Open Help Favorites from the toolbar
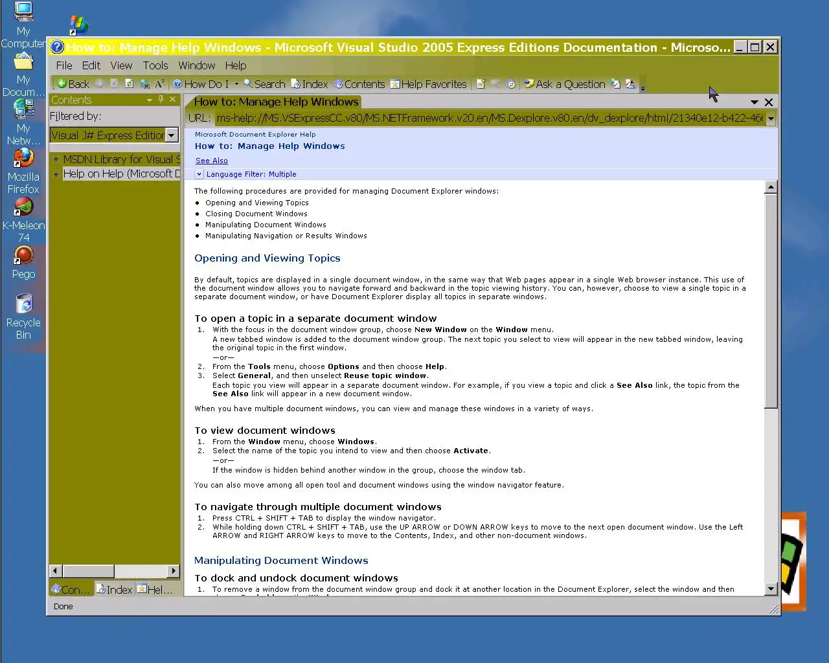The image size is (829, 663). pyautogui.click(x=428, y=84)
